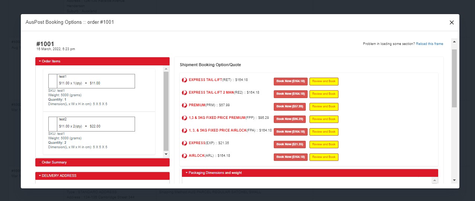
Task: Click the AusPost logo beside Premium (PRM)
Action: 184,105
